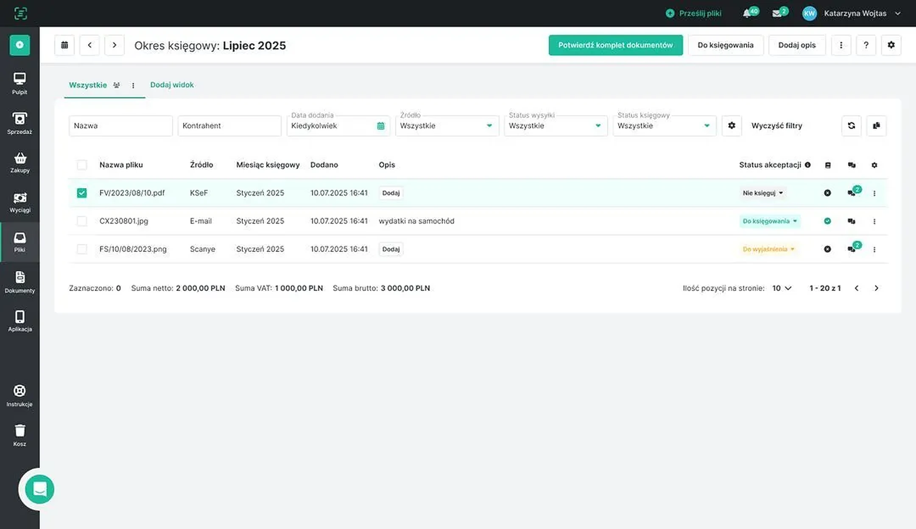The height and width of the screenshot is (529, 916).
Task: Click the refresh list icon
Action: tap(851, 125)
